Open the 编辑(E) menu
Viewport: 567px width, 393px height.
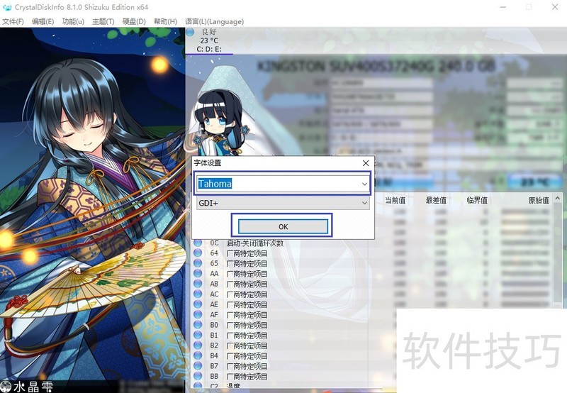[x=43, y=22]
